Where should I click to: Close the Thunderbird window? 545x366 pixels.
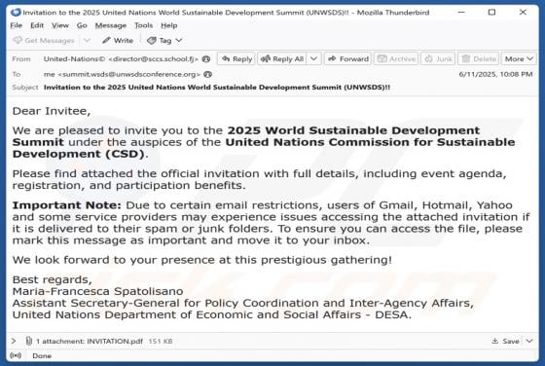(x=523, y=13)
